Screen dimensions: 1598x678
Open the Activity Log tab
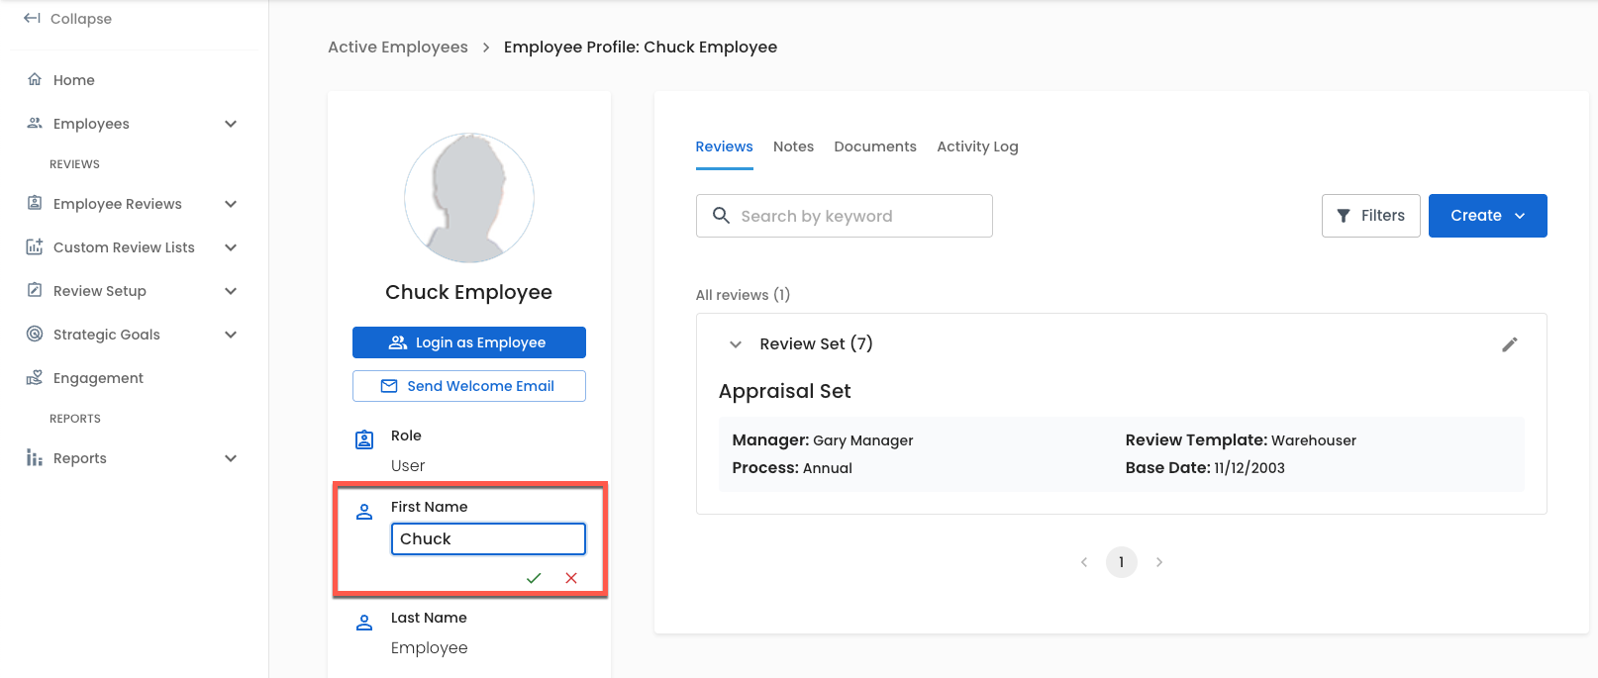pos(977,146)
